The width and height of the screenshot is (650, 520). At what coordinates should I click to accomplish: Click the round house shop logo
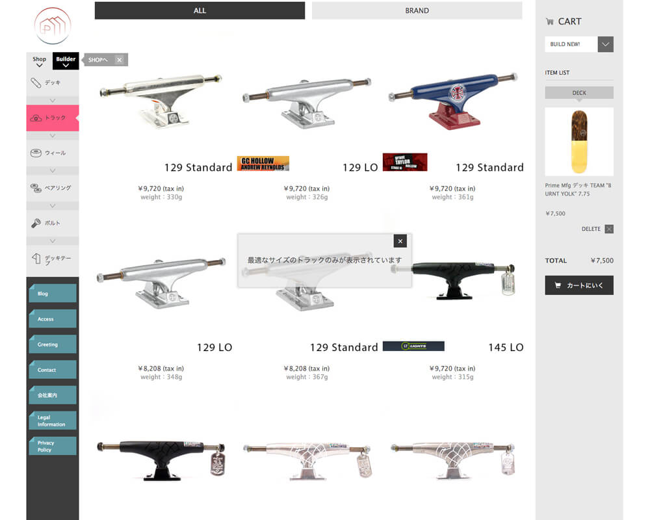pos(53,26)
